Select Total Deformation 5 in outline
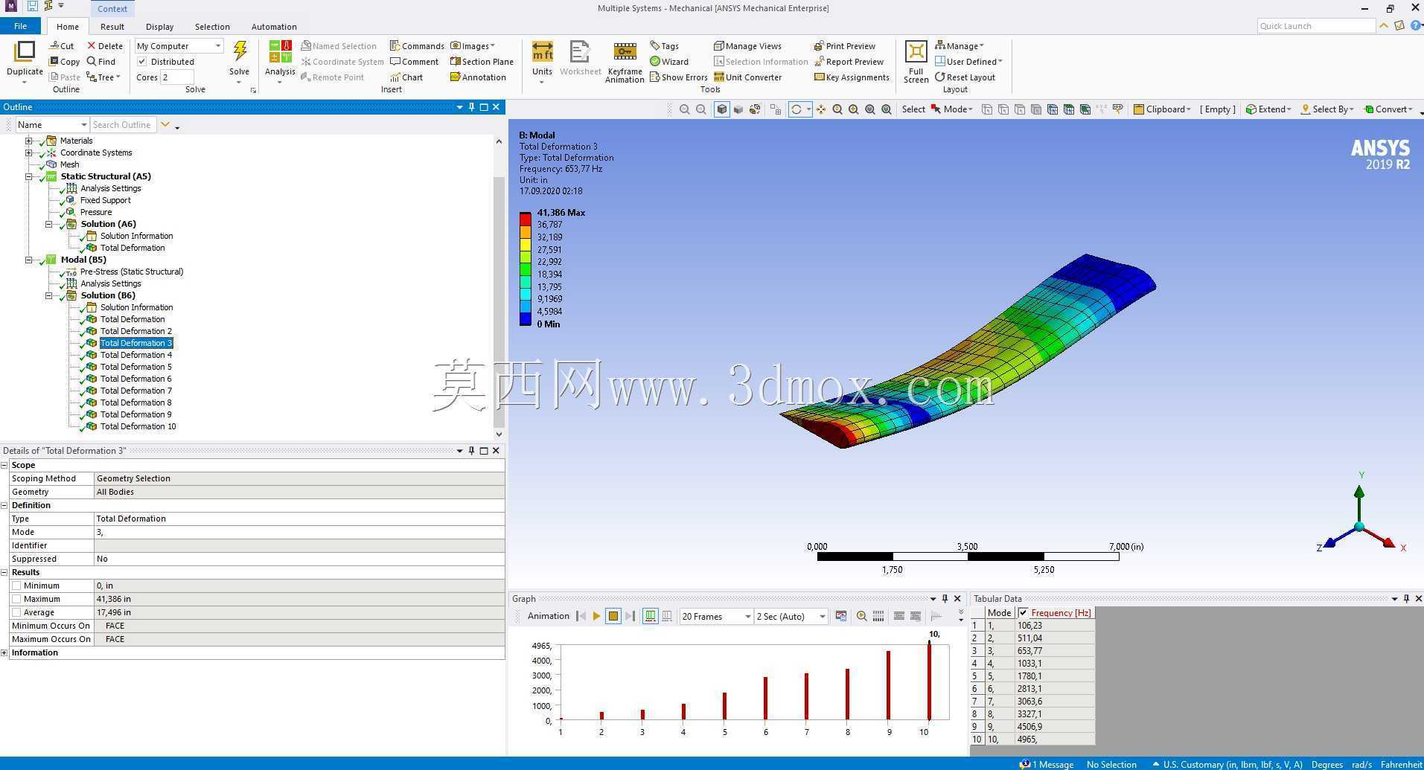The width and height of the screenshot is (1424, 770). point(136,367)
